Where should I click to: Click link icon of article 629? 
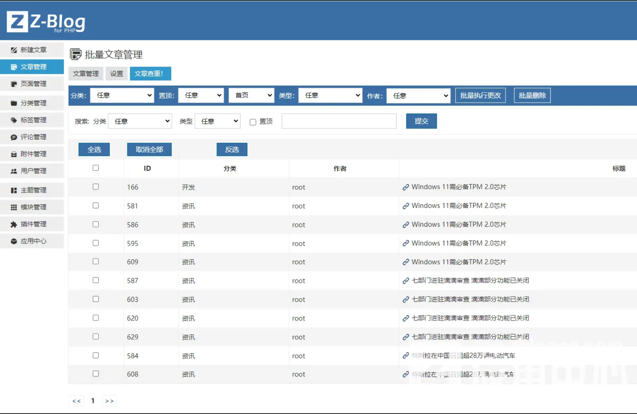pos(406,337)
